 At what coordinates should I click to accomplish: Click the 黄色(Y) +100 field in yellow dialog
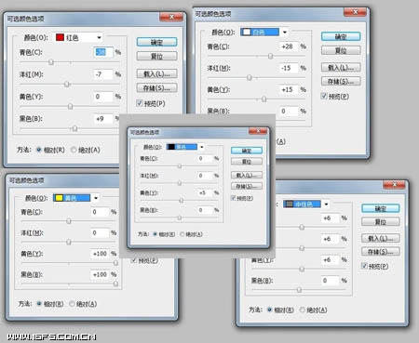100,254
